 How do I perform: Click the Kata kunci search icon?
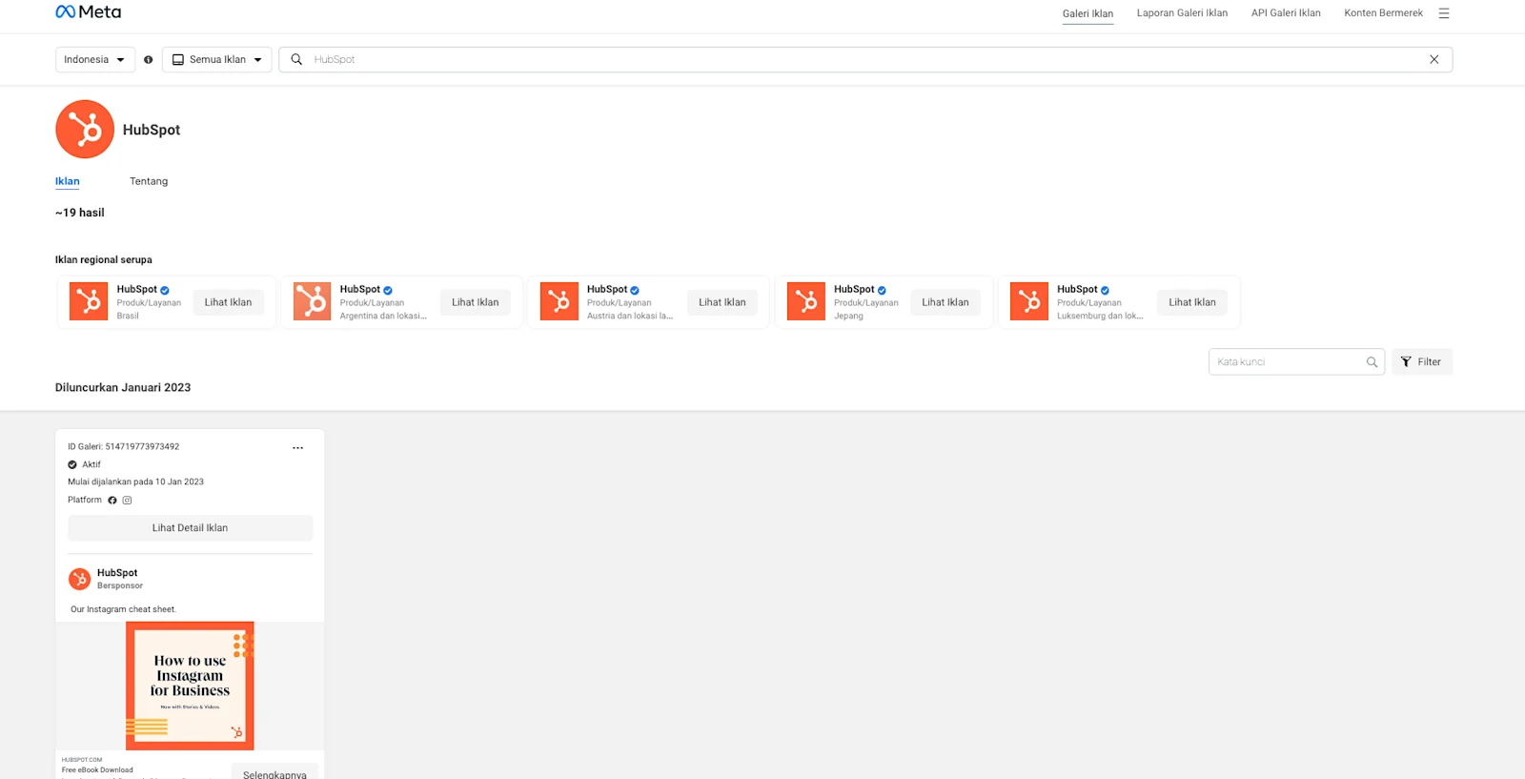pyautogui.click(x=1372, y=362)
